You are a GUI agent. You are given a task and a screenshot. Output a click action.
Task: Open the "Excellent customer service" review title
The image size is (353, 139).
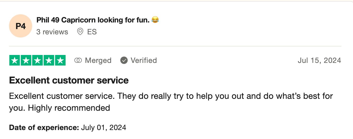pyautogui.click(x=69, y=80)
